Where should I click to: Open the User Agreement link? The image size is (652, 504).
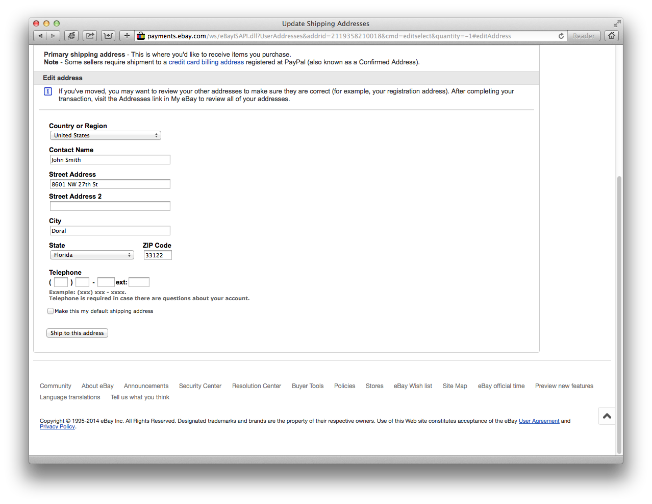[539, 421]
